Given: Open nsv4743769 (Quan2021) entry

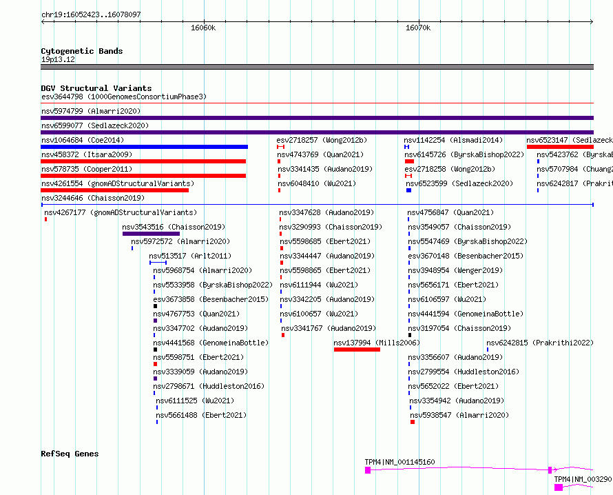Looking at the screenshot, I should pos(320,154).
